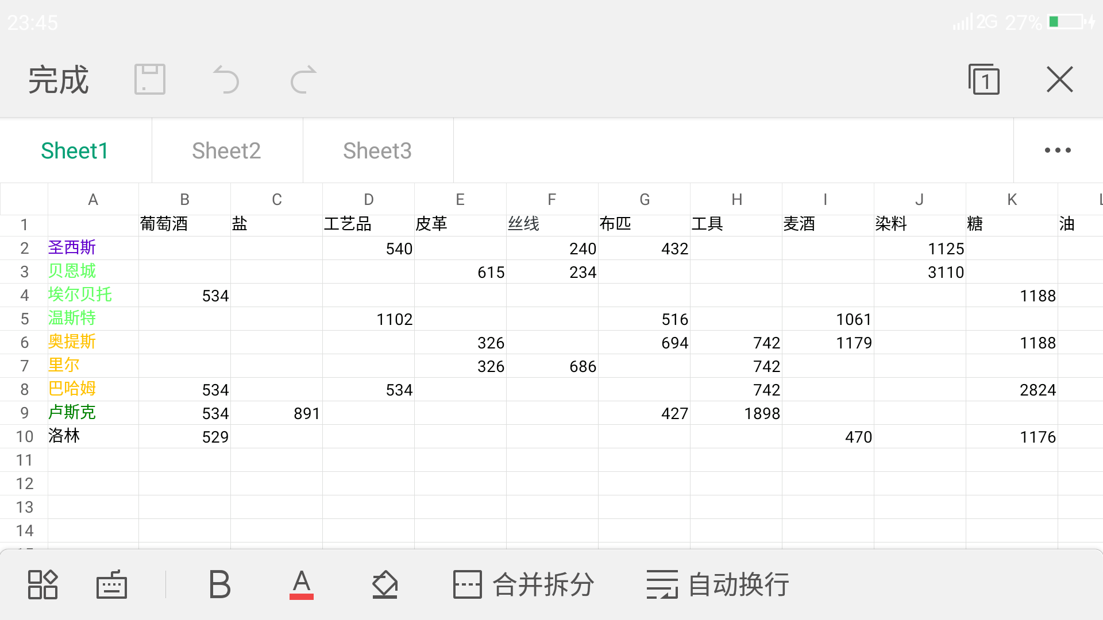
Task: Select the cell containing 891
Action: point(276,413)
